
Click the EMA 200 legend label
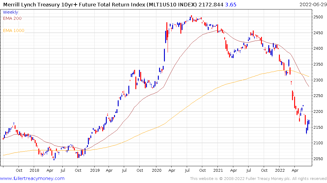coord(12,18)
